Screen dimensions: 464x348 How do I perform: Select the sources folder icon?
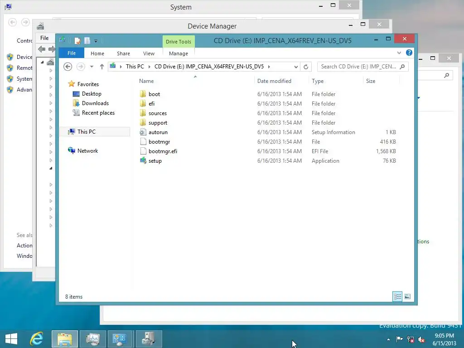143,113
